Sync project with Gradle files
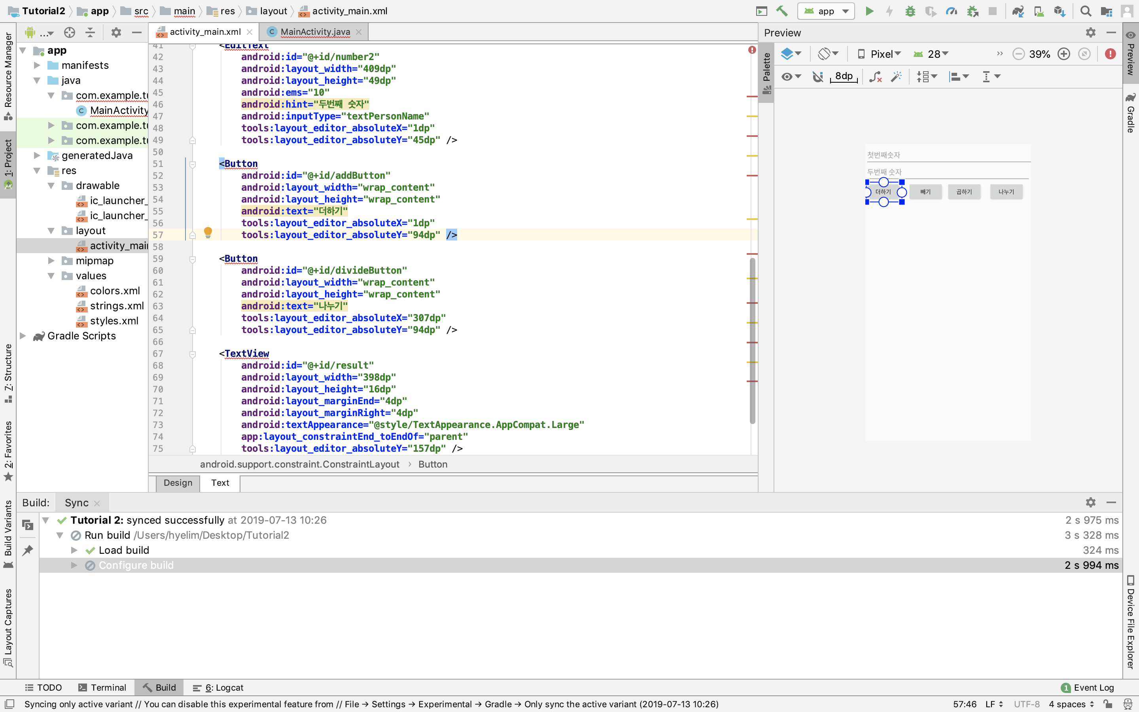 coord(1018,11)
